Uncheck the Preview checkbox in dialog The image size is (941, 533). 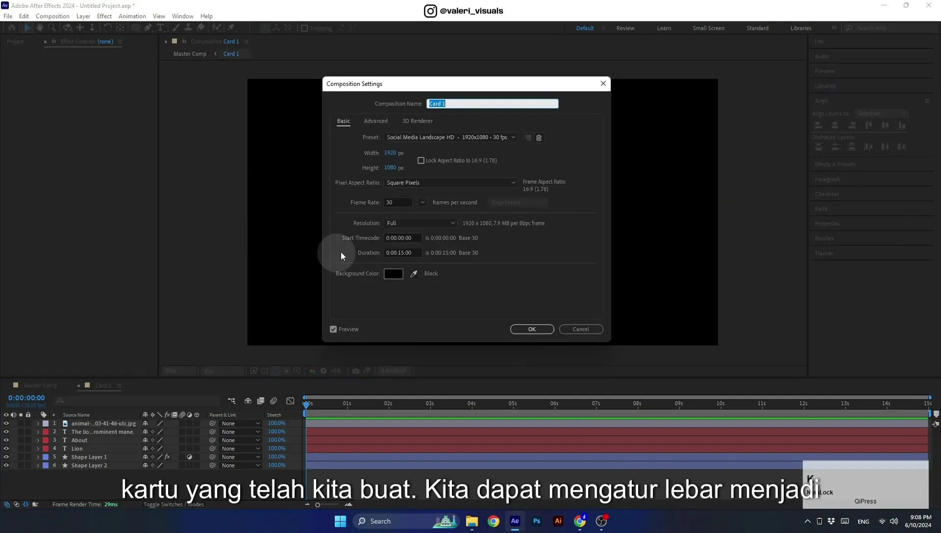(333, 329)
